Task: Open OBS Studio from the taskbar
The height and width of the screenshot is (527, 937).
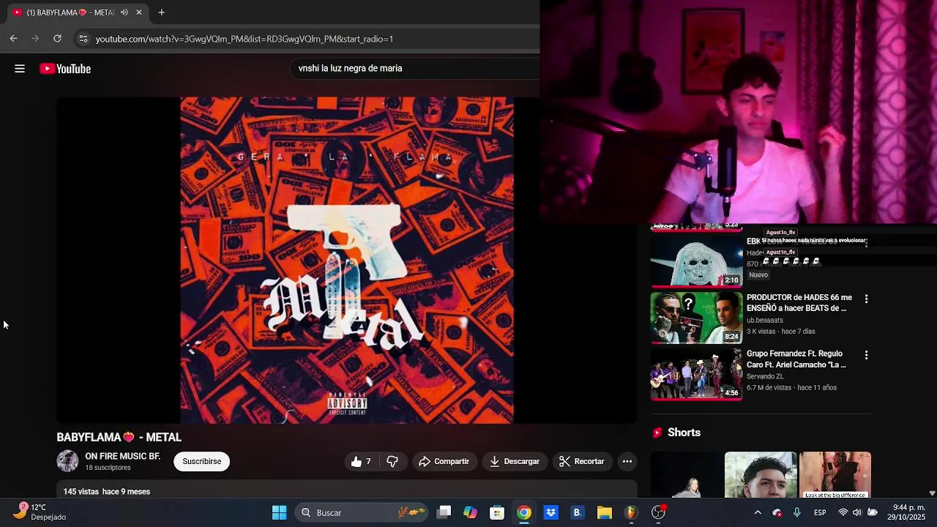Action: [659, 512]
